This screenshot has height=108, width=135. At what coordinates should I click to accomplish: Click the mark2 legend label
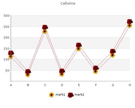(x=79, y=94)
